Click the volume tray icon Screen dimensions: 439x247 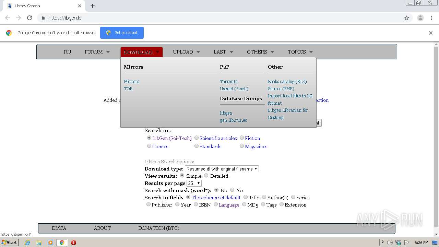390,243
